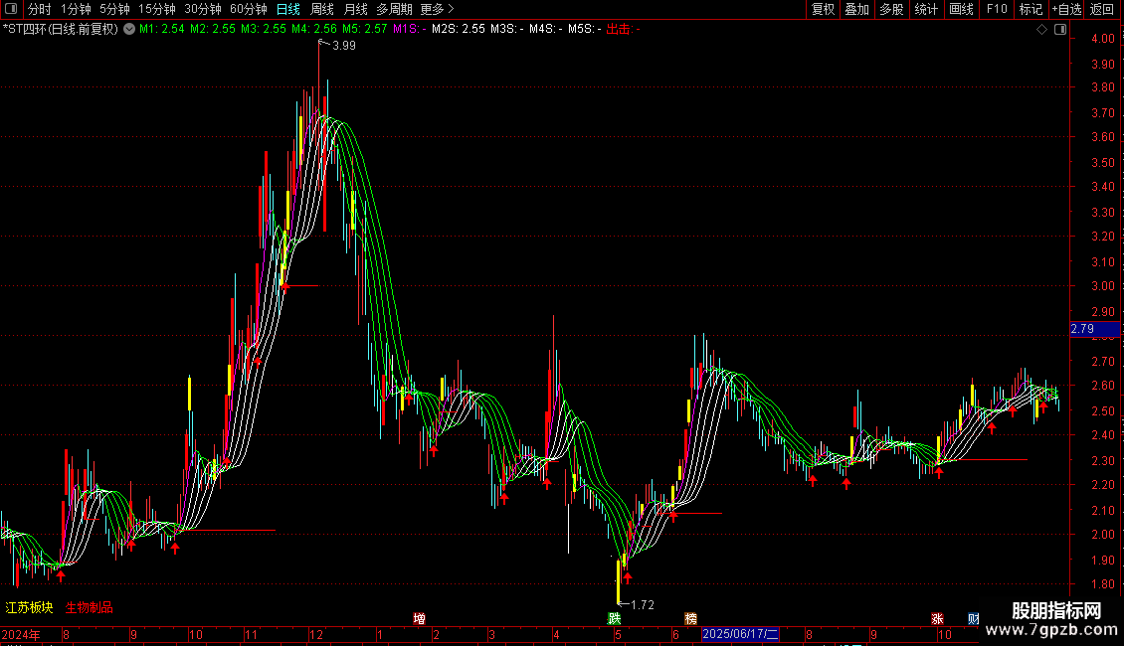Click the M2: 2.55 green indicator value
Screen dimensions: 1124x646
[x=212, y=30]
